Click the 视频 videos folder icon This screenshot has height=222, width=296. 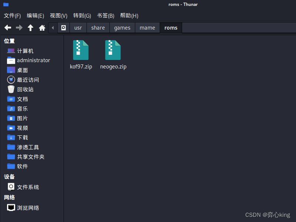click(11, 128)
